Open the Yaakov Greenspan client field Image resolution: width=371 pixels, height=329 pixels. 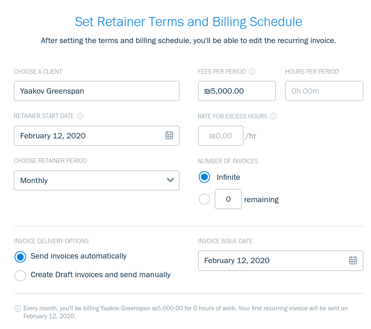(96, 91)
